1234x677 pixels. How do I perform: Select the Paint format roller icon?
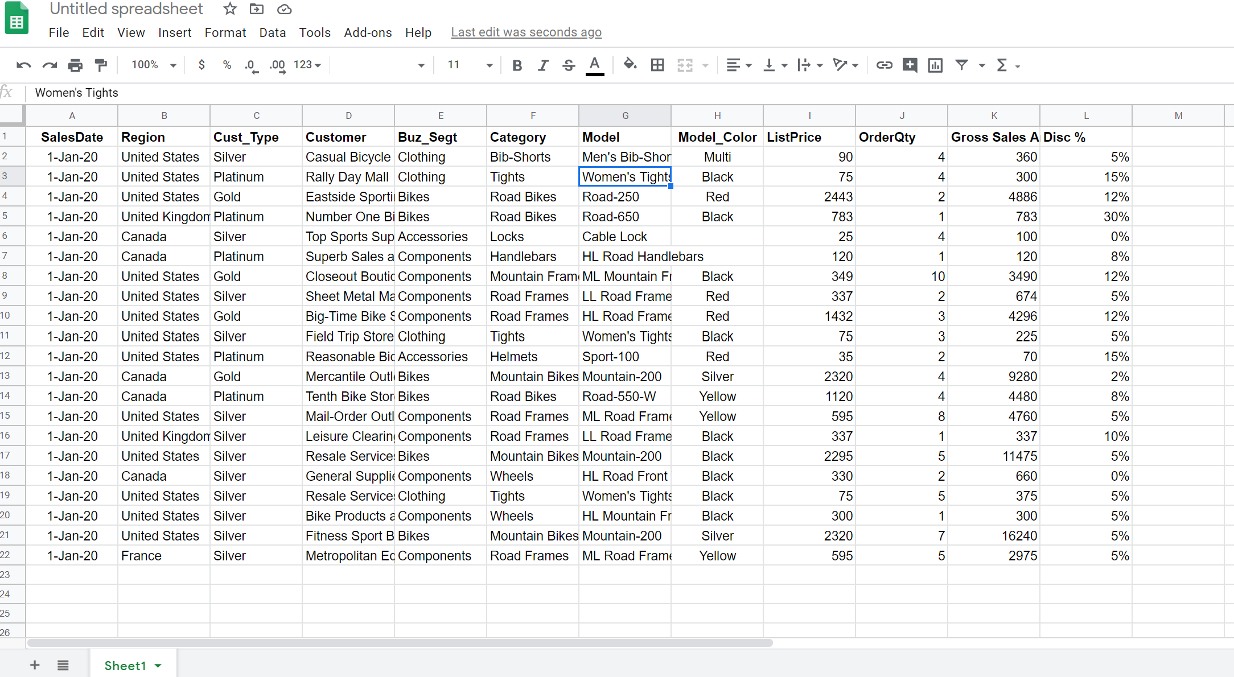[x=101, y=65]
